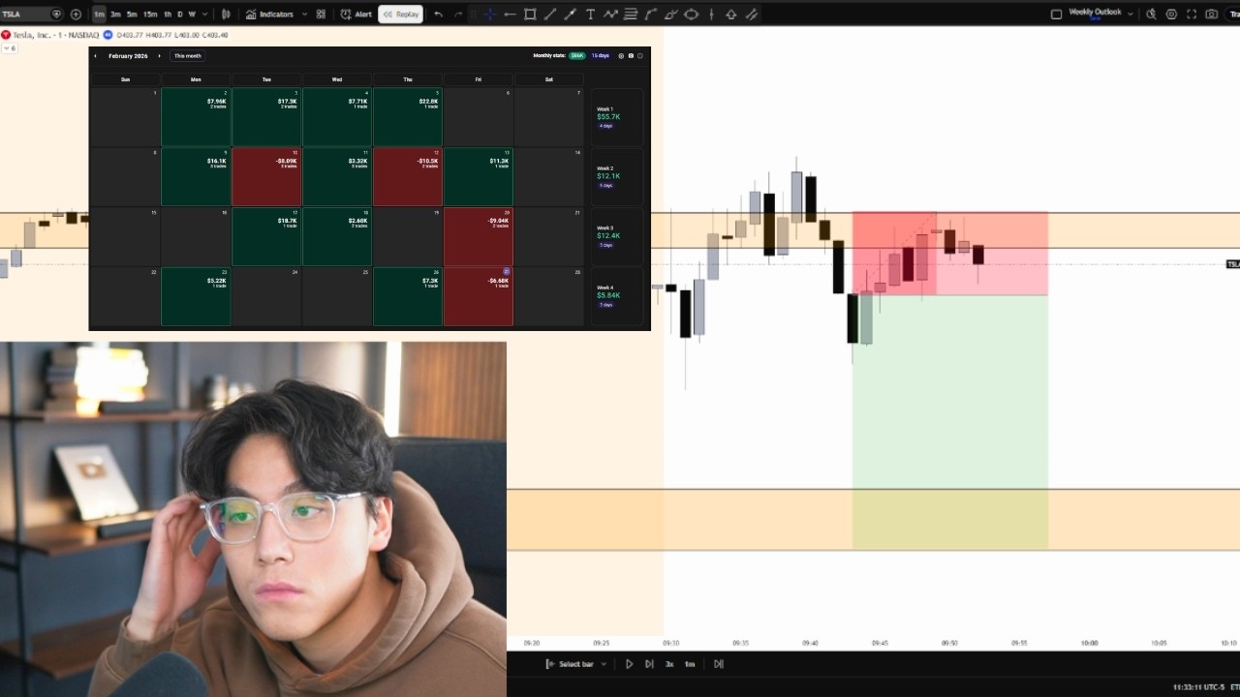Click the calendar info icon
Screen dimensions: 1240x697
click(639, 56)
